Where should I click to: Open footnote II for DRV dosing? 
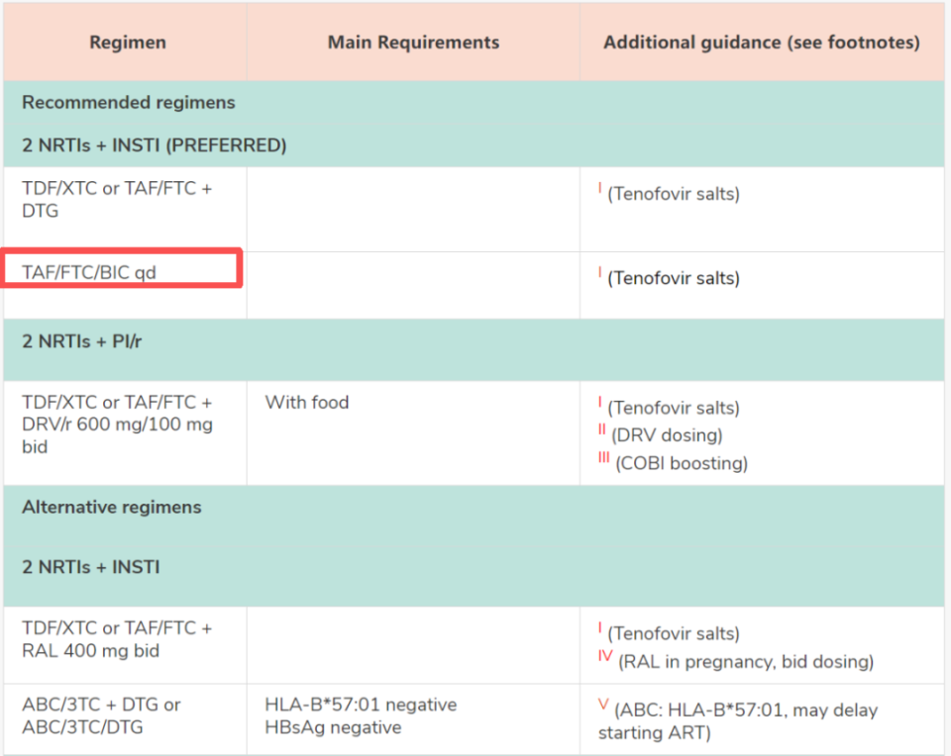click(601, 432)
